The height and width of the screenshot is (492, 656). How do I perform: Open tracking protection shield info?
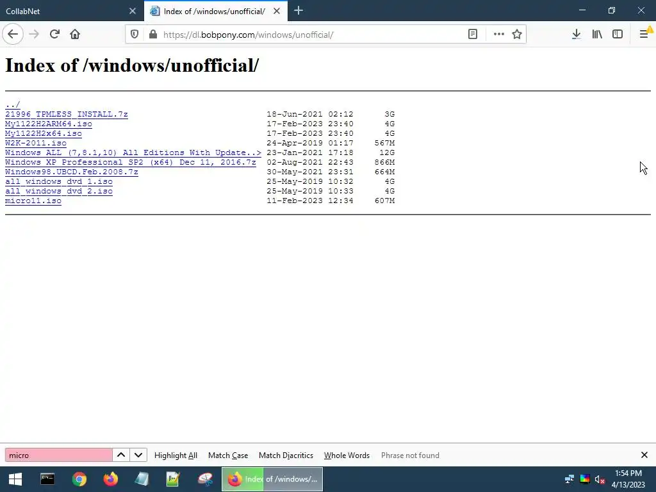(x=135, y=35)
